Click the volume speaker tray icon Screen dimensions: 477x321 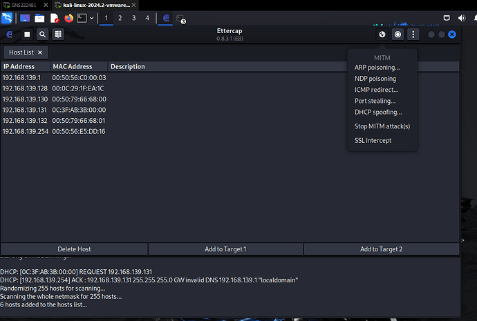point(462,18)
